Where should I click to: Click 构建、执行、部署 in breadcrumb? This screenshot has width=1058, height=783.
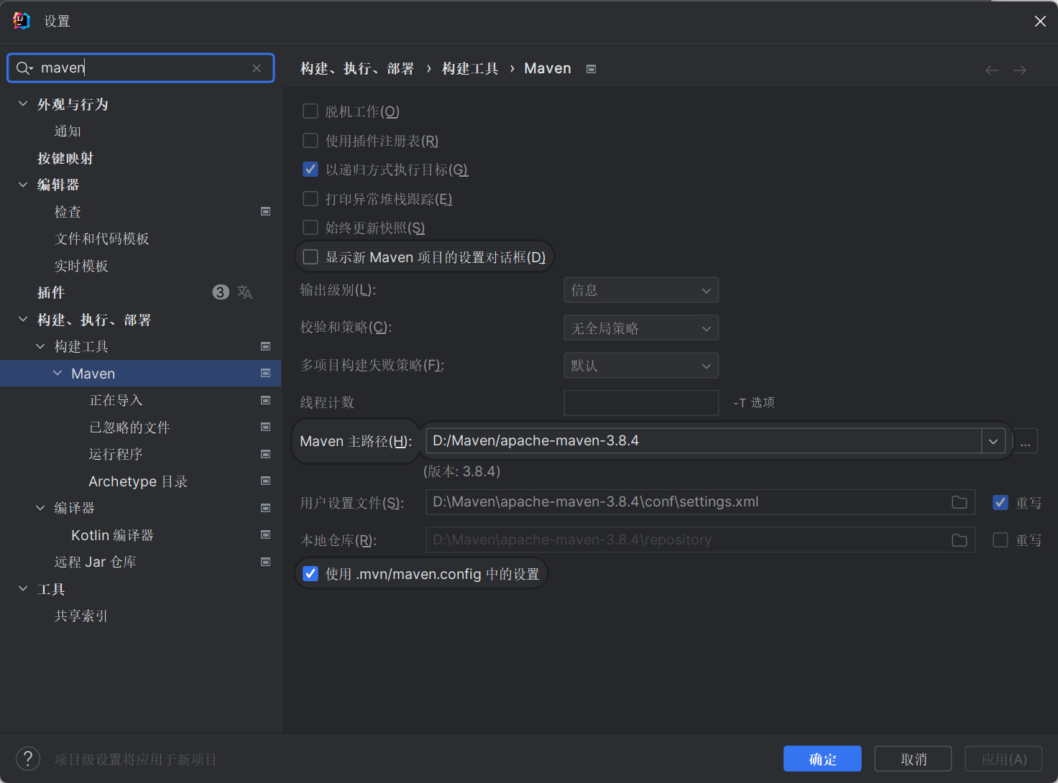point(357,68)
